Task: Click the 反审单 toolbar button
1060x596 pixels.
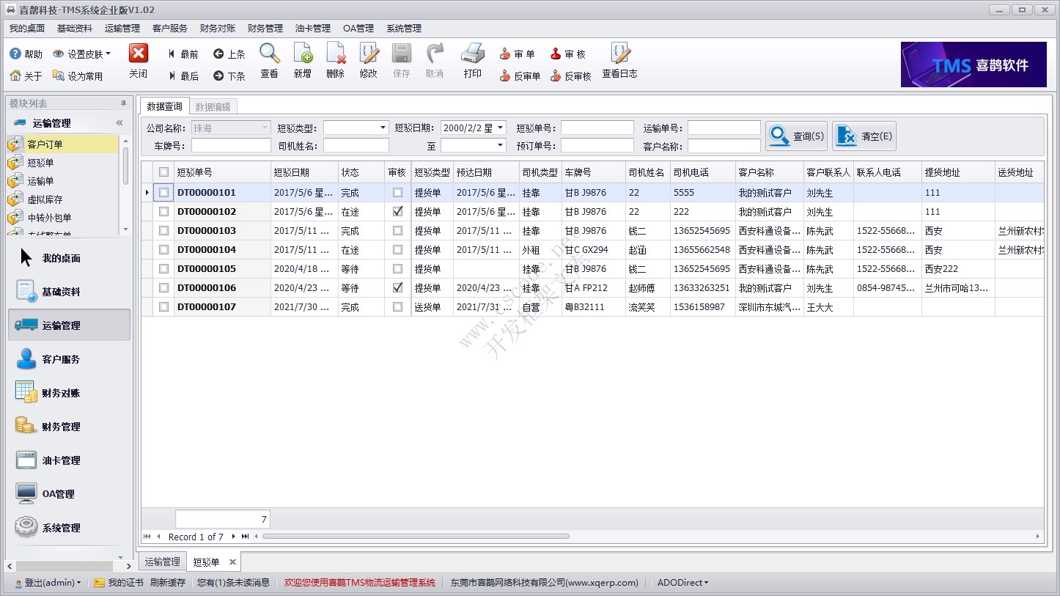Action: coord(520,76)
